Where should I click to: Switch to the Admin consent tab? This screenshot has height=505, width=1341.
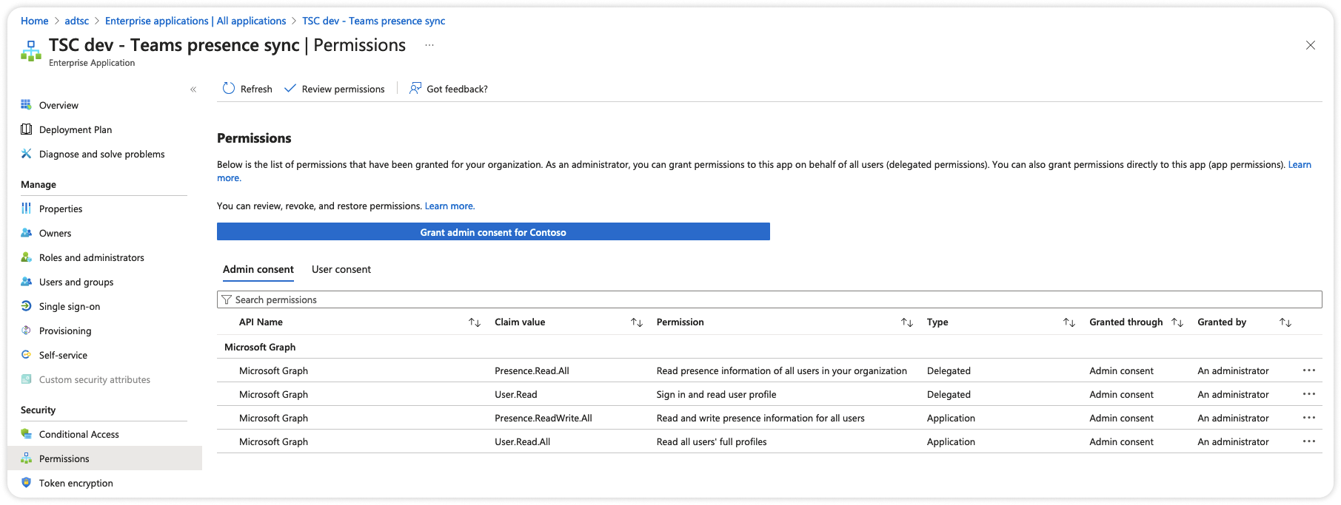click(258, 270)
